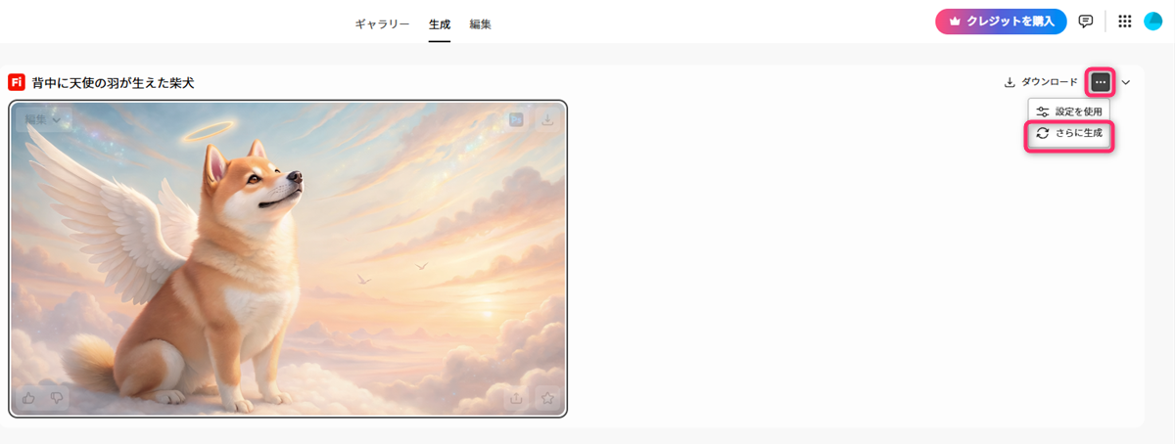The height and width of the screenshot is (444, 1175).
Task: Select さらに生成 from the menu
Action: point(1069,133)
